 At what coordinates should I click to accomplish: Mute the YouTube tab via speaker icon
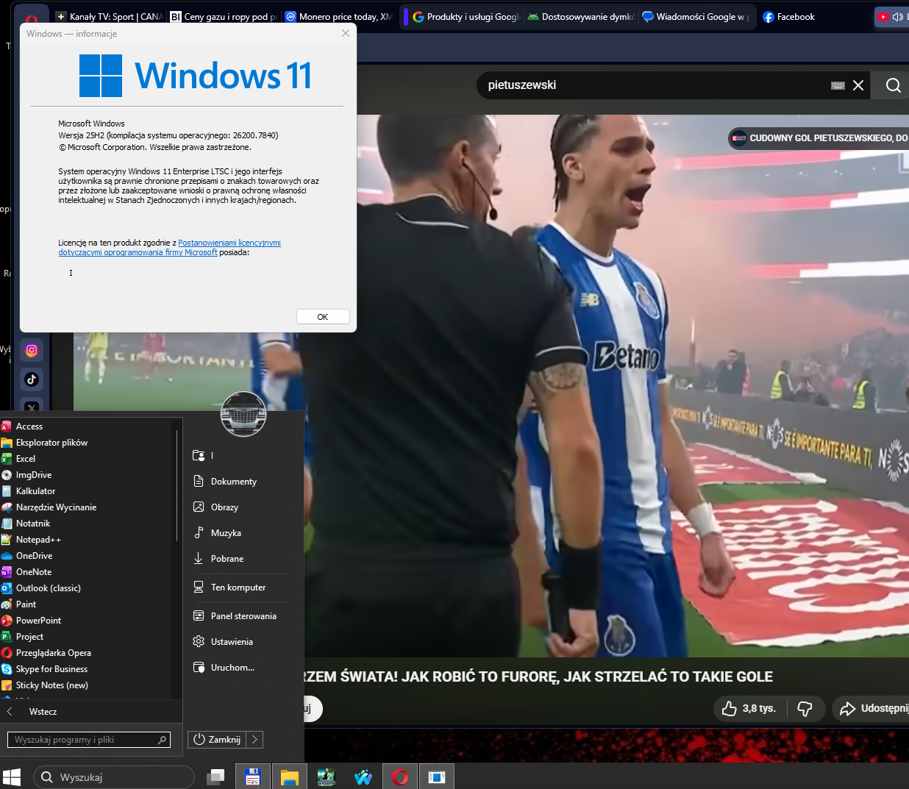[x=897, y=16]
